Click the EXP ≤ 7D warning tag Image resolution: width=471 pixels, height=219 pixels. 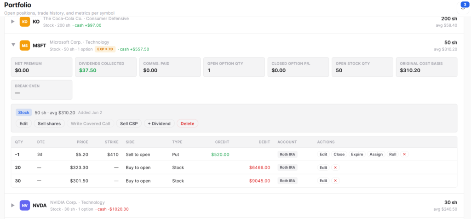pos(105,49)
